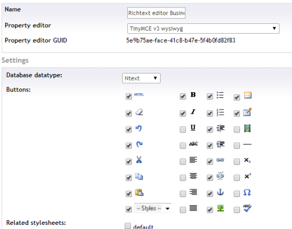Click the italic I icon

click(x=193, y=112)
